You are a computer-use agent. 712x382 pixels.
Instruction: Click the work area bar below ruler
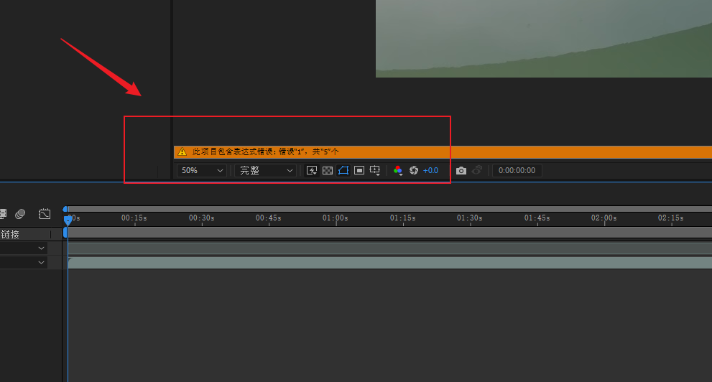point(389,233)
